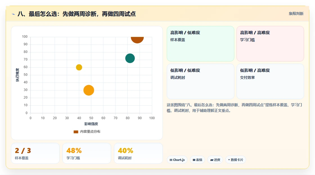This screenshot has height=175, width=315.
Task: Click the 进度 tag chip
Action: coord(215,160)
